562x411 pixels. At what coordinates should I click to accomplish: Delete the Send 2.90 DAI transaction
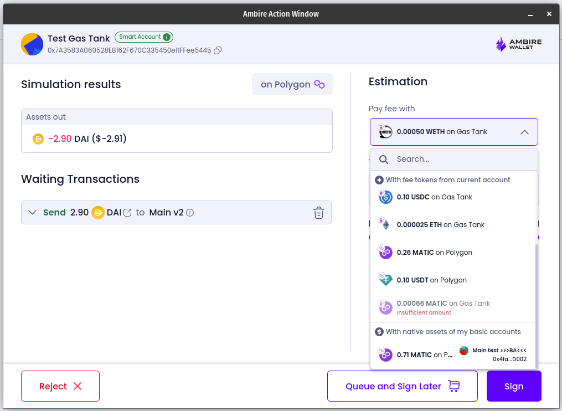coord(318,213)
